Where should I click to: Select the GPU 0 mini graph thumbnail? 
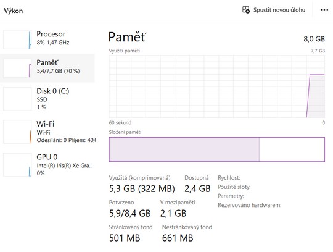(x=17, y=165)
